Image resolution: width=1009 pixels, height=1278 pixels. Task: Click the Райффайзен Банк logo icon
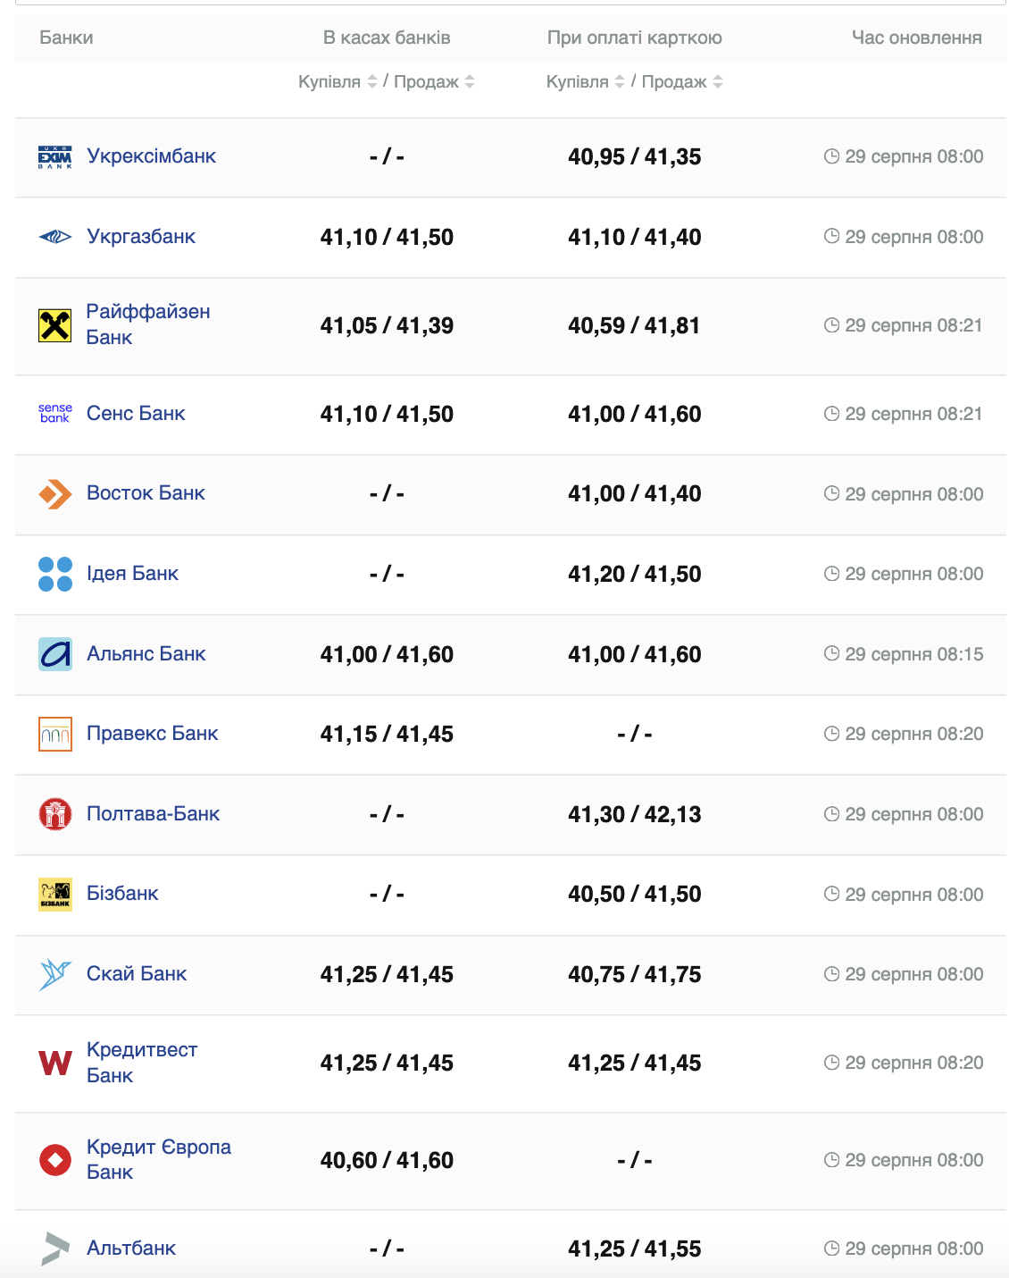point(55,325)
